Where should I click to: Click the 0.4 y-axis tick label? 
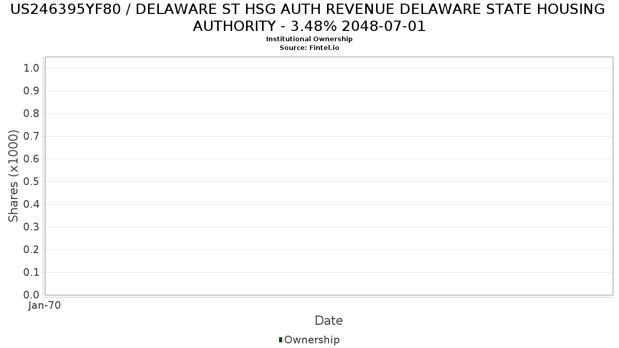[x=32, y=205]
